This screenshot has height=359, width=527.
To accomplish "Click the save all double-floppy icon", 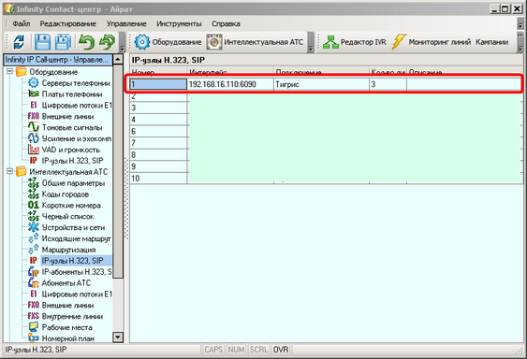I will point(63,42).
